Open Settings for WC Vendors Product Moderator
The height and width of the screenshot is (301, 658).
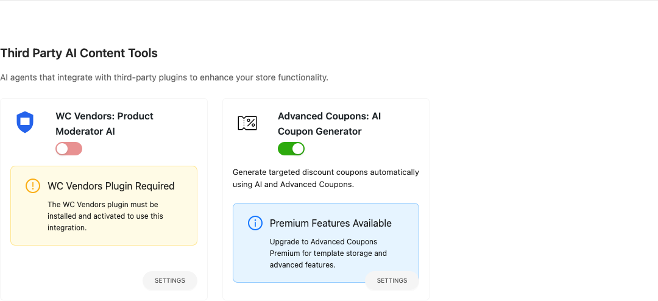coord(170,280)
